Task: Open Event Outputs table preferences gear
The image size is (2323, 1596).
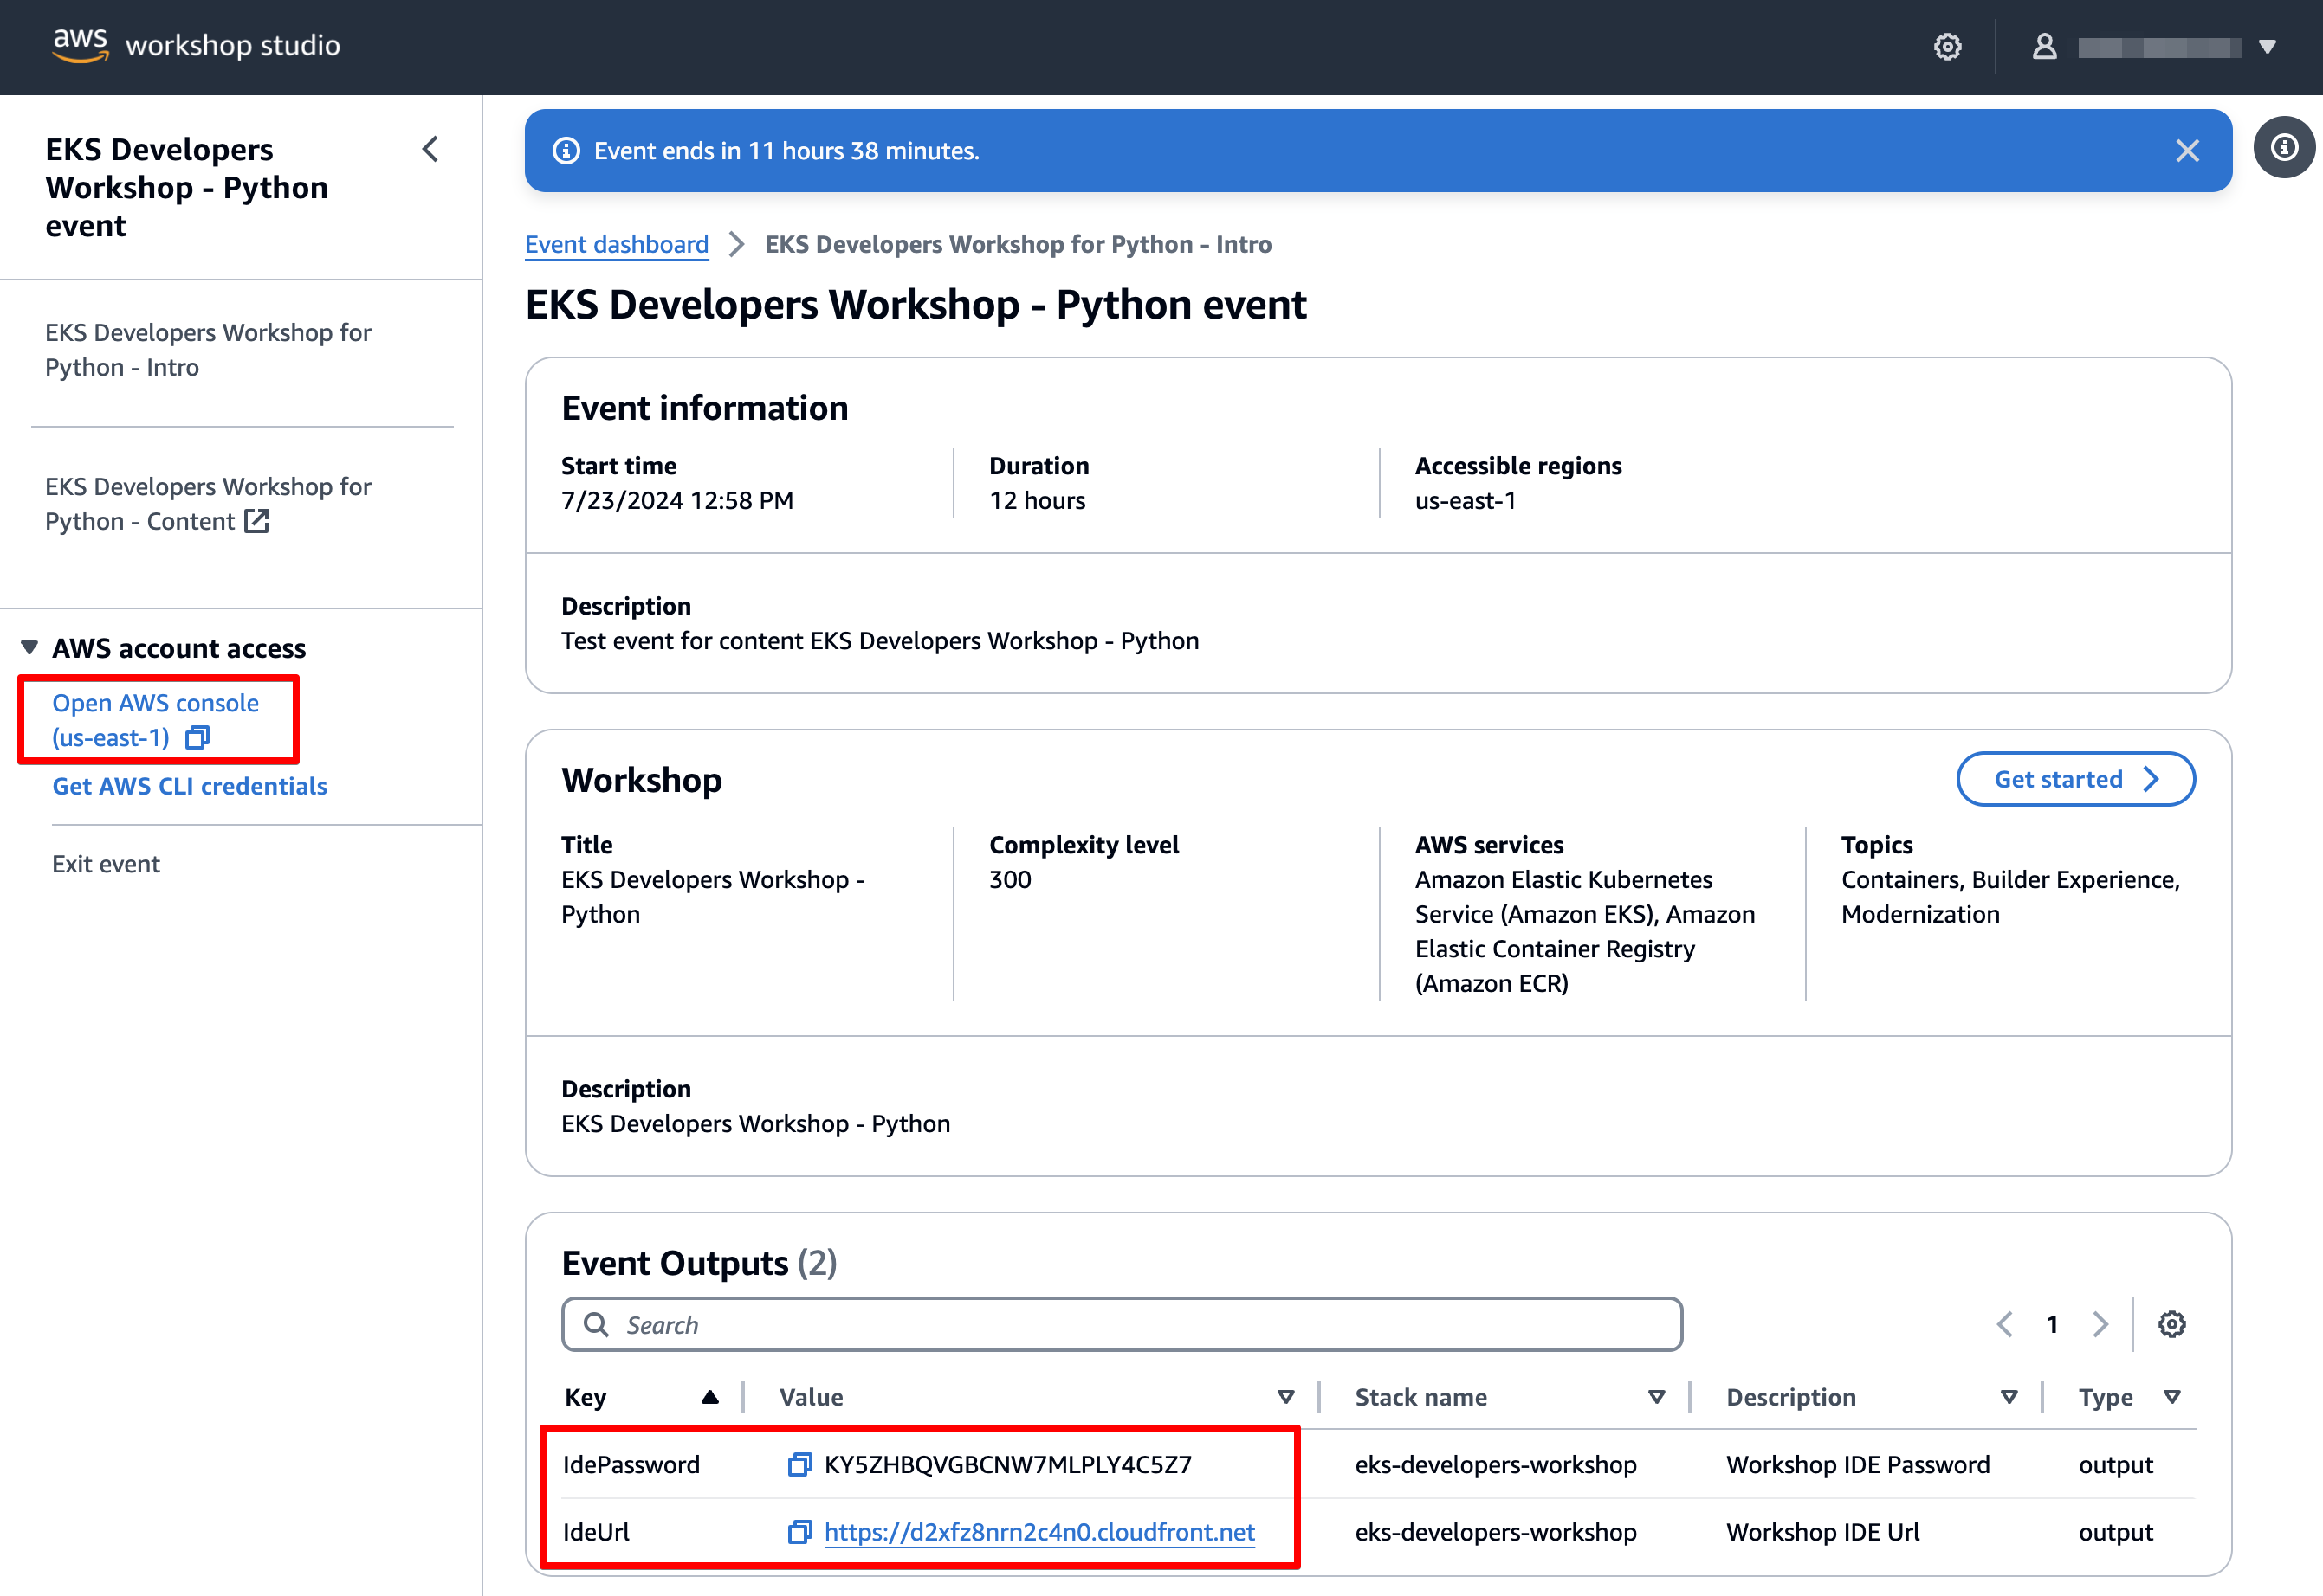Action: pyautogui.click(x=2171, y=1324)
